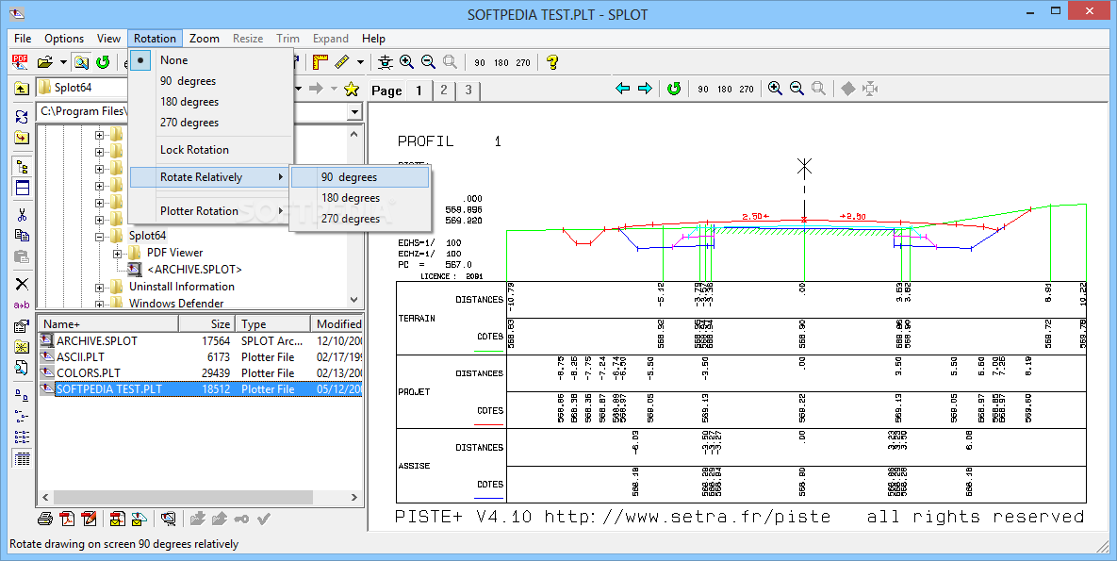Open dropdown arrow beside the open folder icon
The image size is (1117, 561).
tap(63, 62)
